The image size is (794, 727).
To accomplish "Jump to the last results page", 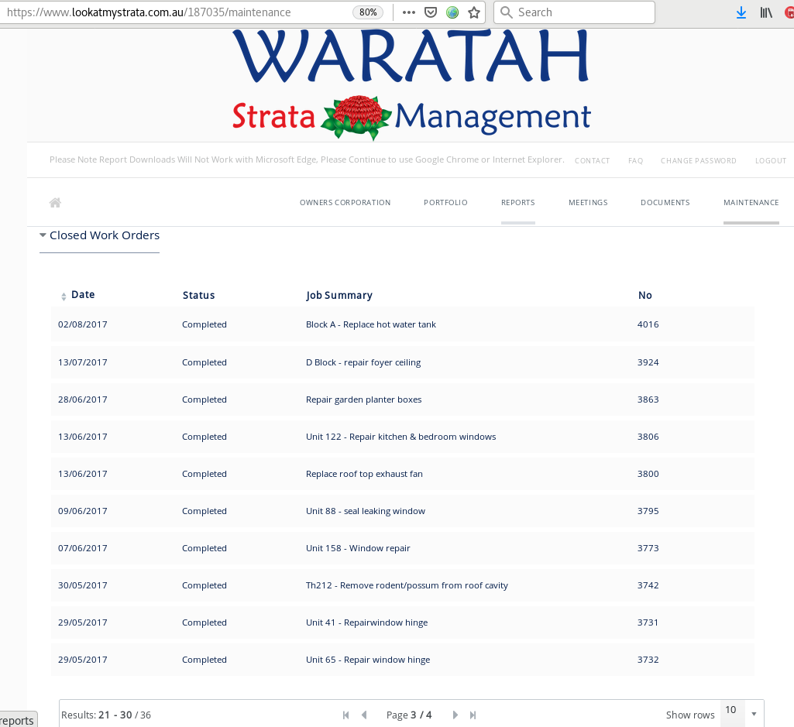I will point(473,715).
